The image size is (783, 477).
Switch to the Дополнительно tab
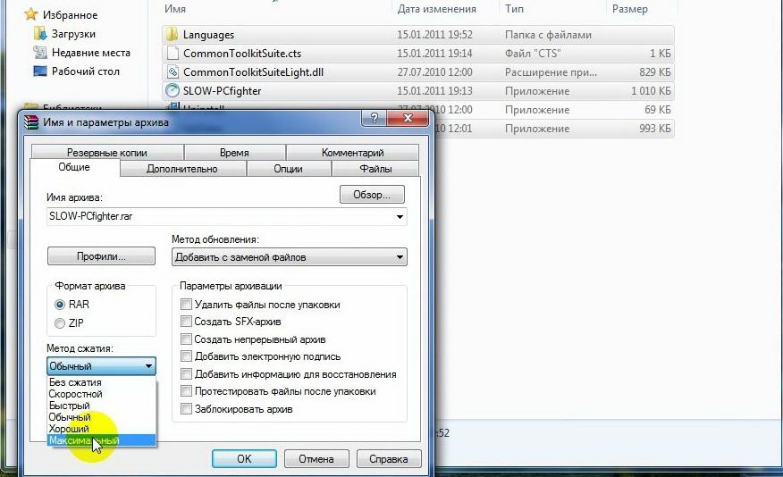(x=181, y=169)
